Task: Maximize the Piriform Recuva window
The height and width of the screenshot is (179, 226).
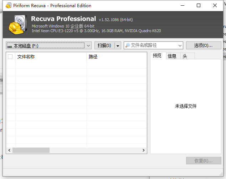Action: click(199, 5)
